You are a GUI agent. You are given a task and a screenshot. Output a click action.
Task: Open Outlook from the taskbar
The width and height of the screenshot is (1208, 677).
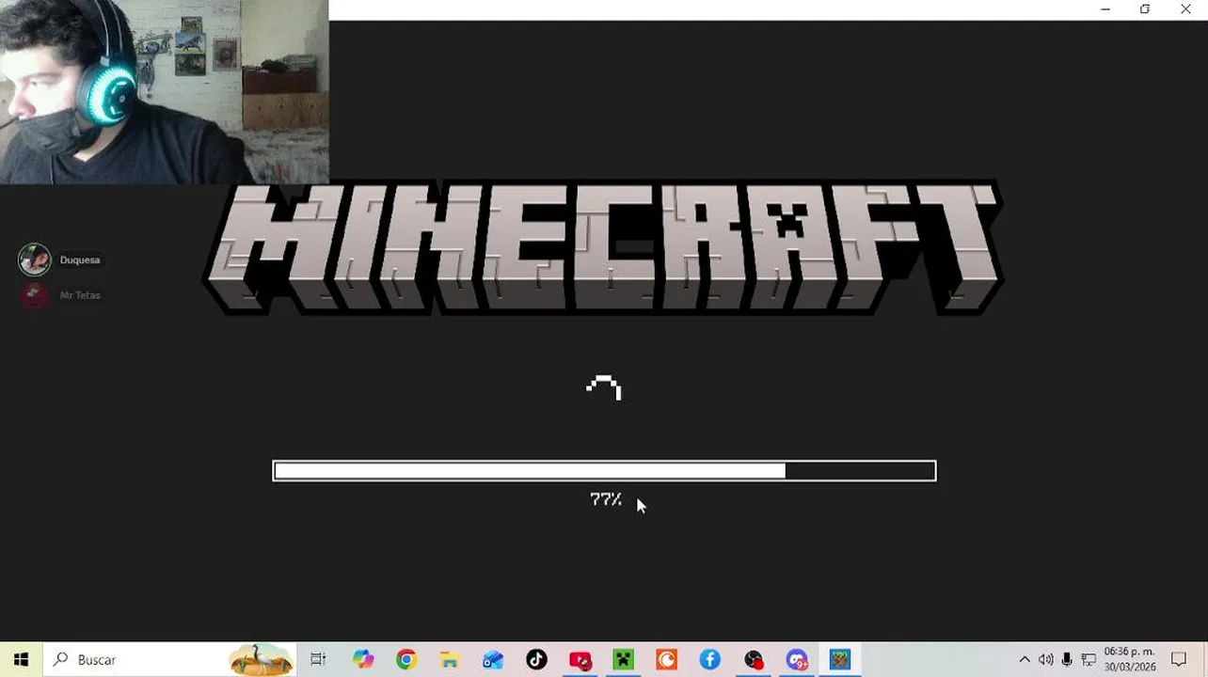[493, 659]
